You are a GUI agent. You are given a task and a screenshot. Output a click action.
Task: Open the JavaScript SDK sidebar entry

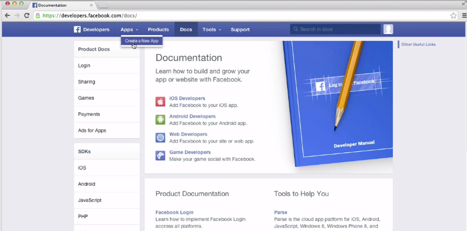(x=107, y=200)
